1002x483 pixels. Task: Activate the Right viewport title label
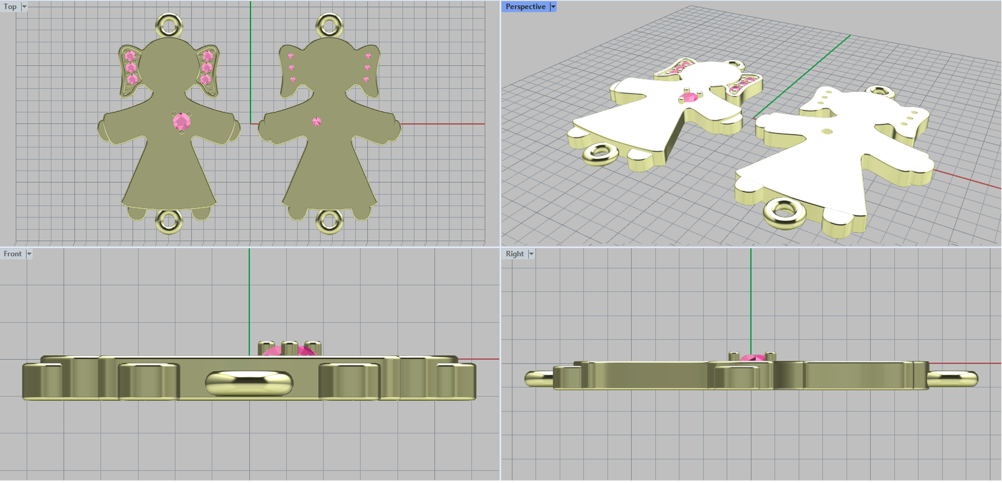coord(514,254)
